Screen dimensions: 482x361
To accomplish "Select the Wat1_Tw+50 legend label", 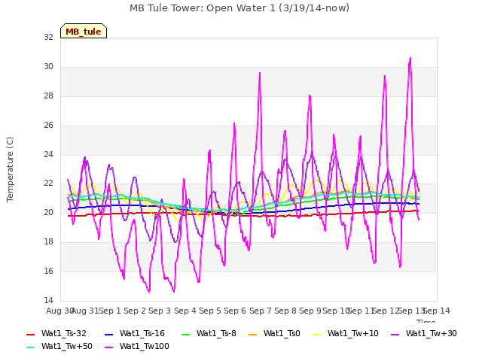I will coord(67,346).
